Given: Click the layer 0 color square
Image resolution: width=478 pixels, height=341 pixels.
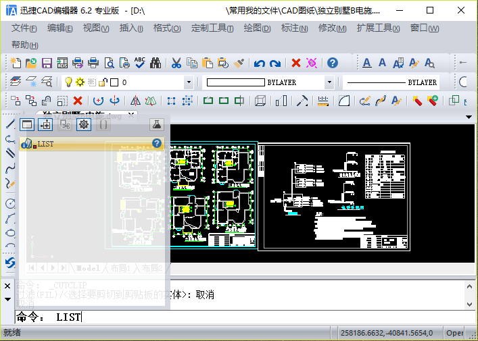Looking at the screenshot, I should [114, 82].
